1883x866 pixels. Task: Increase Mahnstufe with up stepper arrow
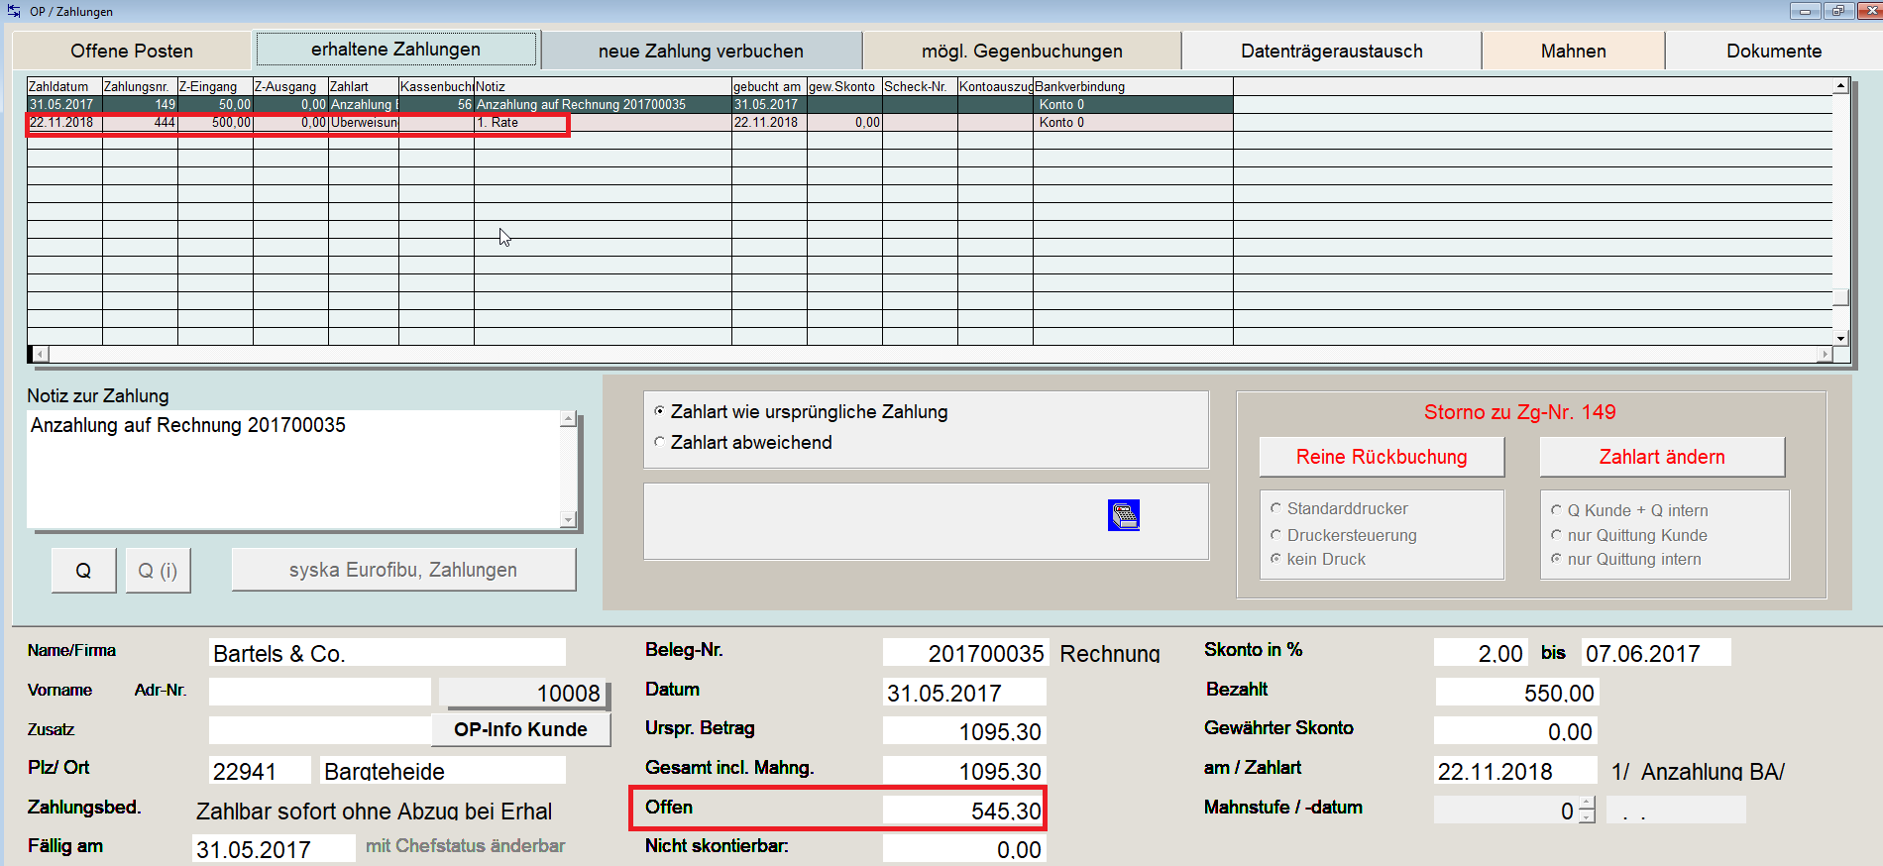[1587, 804]
